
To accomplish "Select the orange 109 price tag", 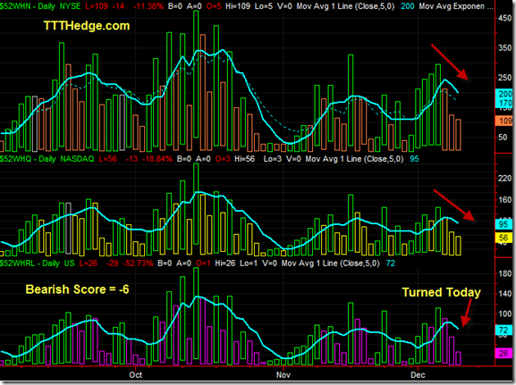I will click(503, 121).
